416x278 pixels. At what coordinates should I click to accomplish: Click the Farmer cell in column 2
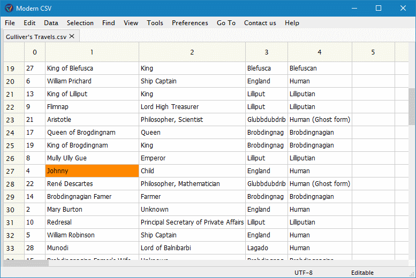coord(192,197)
